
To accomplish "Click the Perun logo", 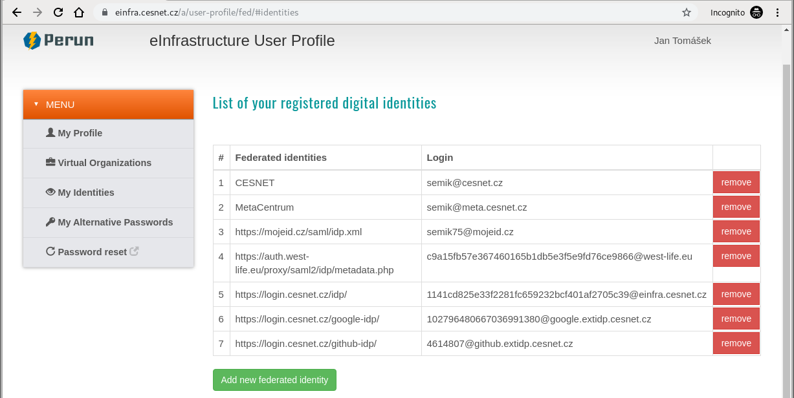I will click(x=58, y=41).
